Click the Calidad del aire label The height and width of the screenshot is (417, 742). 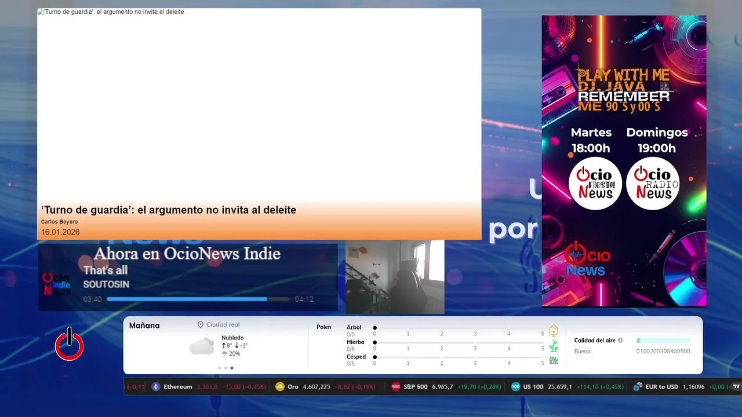pos(595,341)
